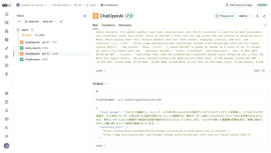Viewport: 271px width, 153px height.
Task: Select the tavily_search run in trace
Action: (x=33, y=48)
